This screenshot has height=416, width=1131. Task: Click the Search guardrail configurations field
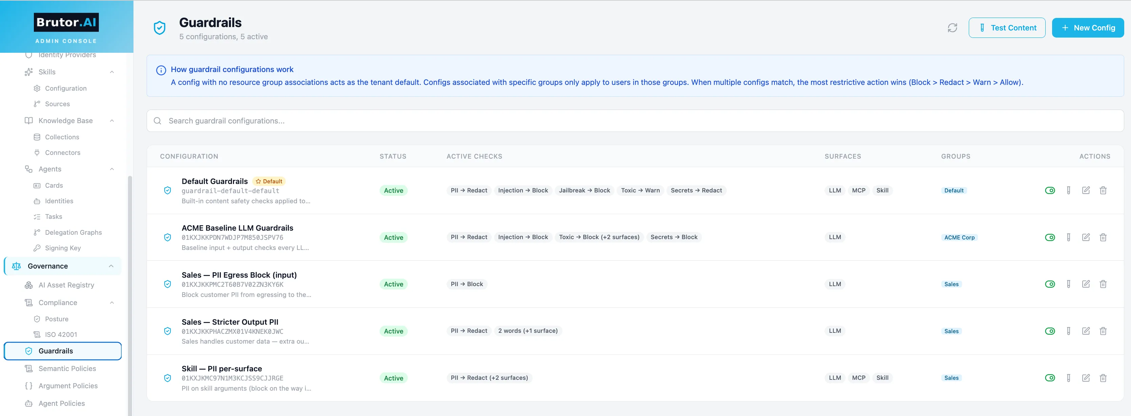pyautogui.click(x=635, y=120)
